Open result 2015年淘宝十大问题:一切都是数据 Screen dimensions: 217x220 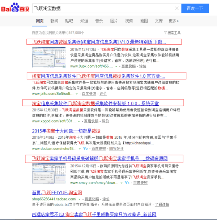coord(66,131)
